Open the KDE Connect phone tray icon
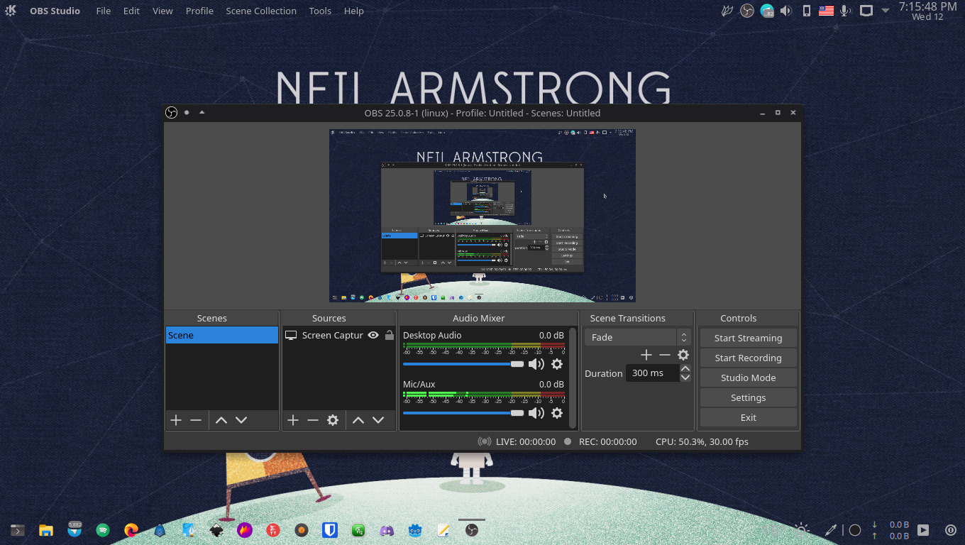The image size is (965, 545). pyautogui.click(x=806, y=11)
